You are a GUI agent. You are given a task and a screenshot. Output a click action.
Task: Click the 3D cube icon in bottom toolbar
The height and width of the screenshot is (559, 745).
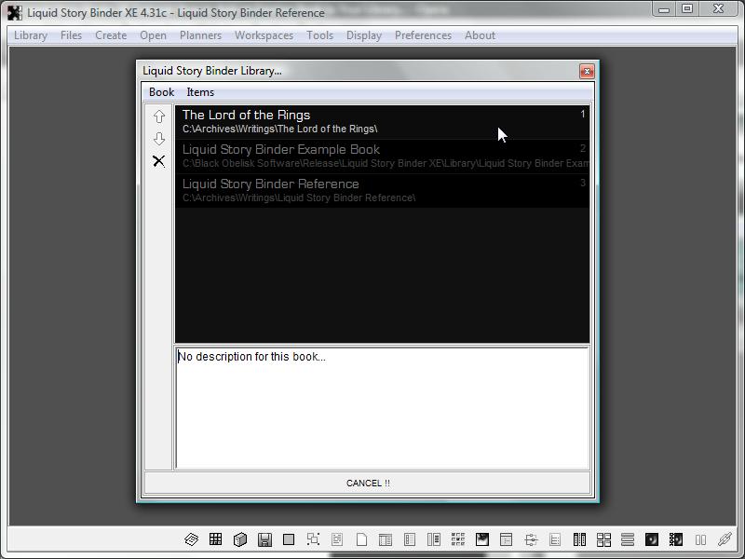coord(239,539)
